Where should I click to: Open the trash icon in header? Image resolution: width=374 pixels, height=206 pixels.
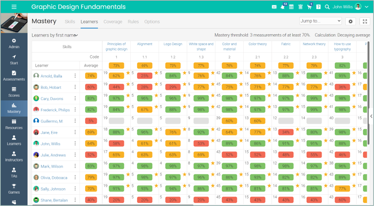point(300,7)
